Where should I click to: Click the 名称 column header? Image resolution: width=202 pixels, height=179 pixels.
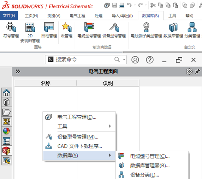pyautogui.click(x=45, y=83)
